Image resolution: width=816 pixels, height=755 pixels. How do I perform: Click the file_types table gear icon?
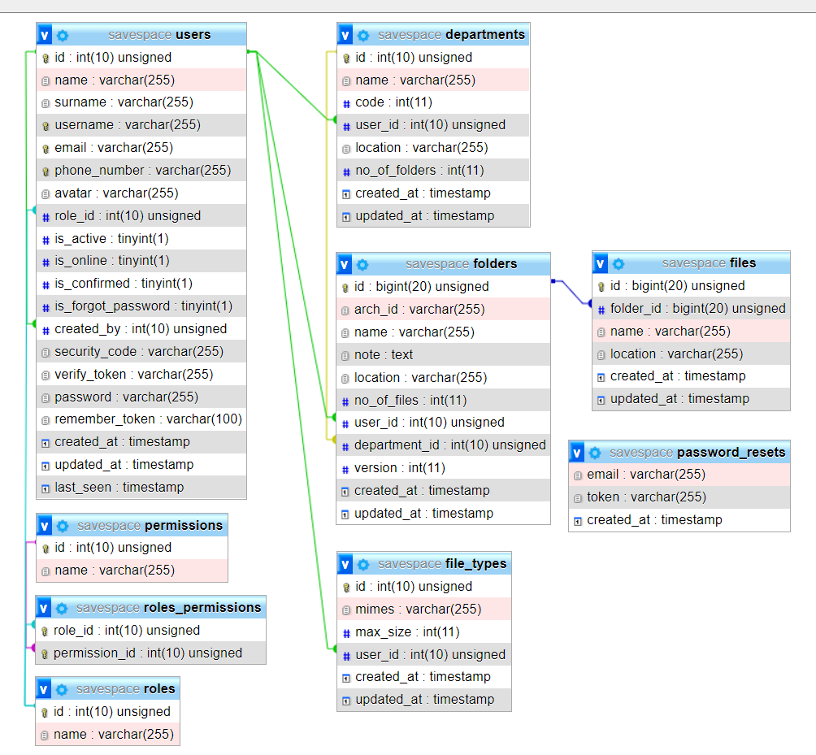pyautogui.click(x=363, y=564)
